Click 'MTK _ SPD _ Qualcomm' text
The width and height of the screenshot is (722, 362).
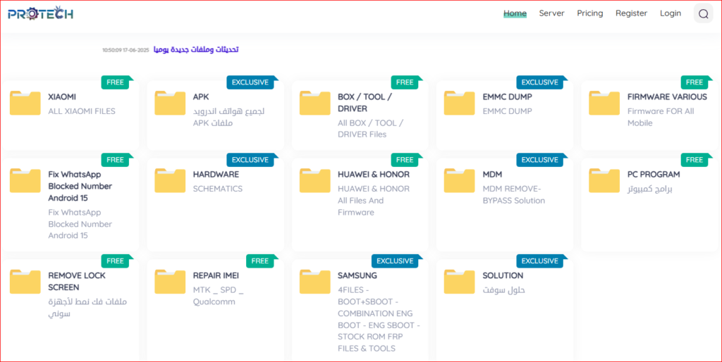pyautogui.click(x=219, y=296)
